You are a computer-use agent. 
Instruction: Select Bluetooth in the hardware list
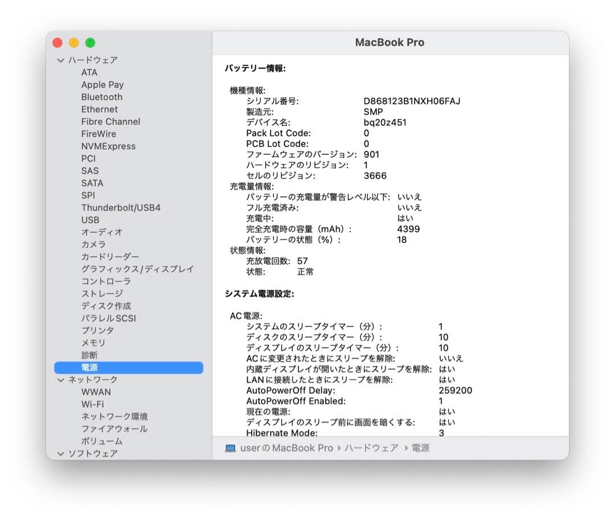(101, 97)
